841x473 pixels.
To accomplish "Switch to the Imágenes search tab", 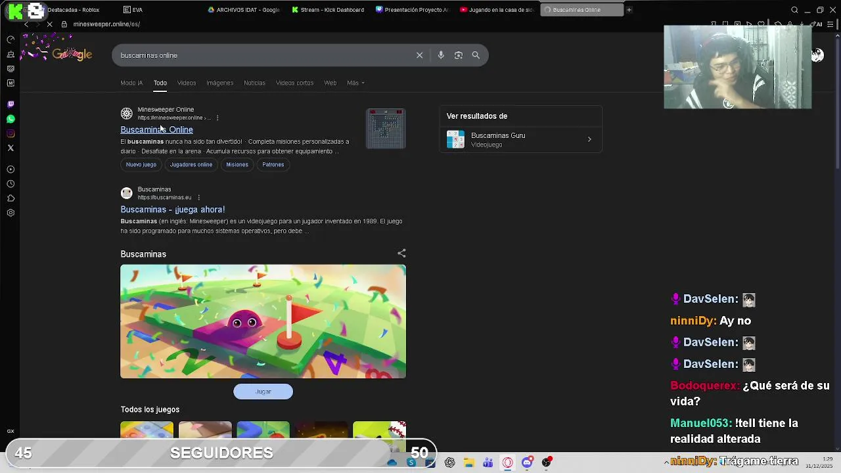I will 219,83.
